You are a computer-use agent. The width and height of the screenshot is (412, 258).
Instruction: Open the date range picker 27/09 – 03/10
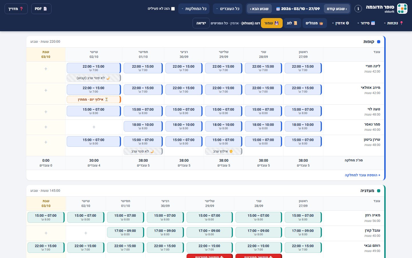298,9
